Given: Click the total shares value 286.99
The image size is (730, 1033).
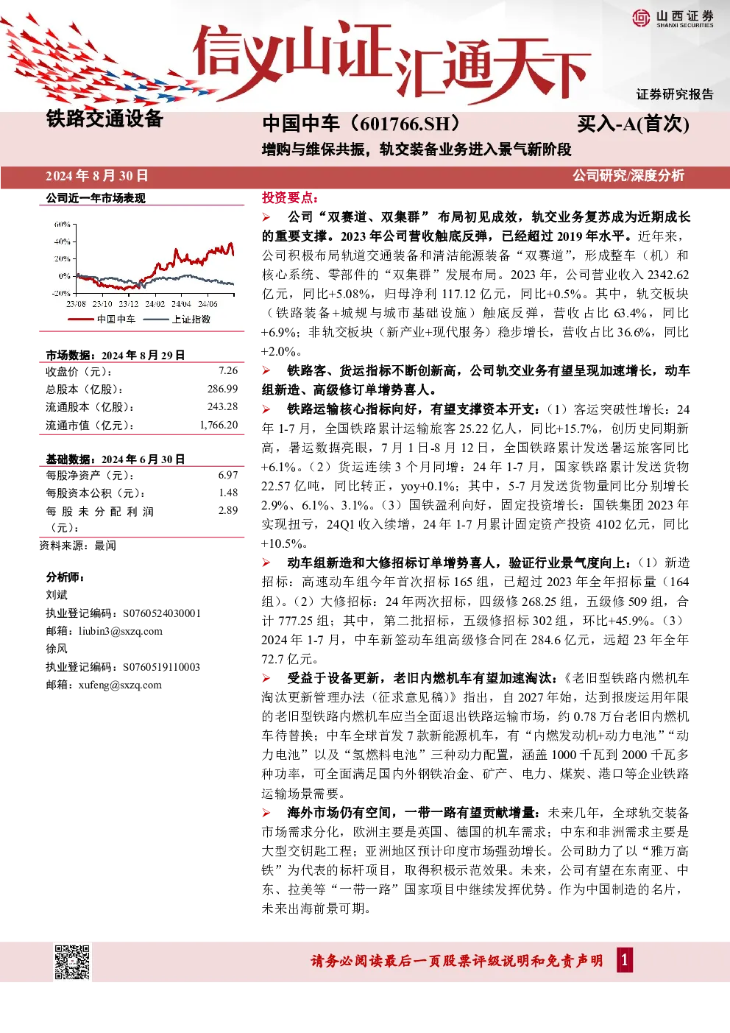Looking at the screenshot, I should click(x=222, y=389).
